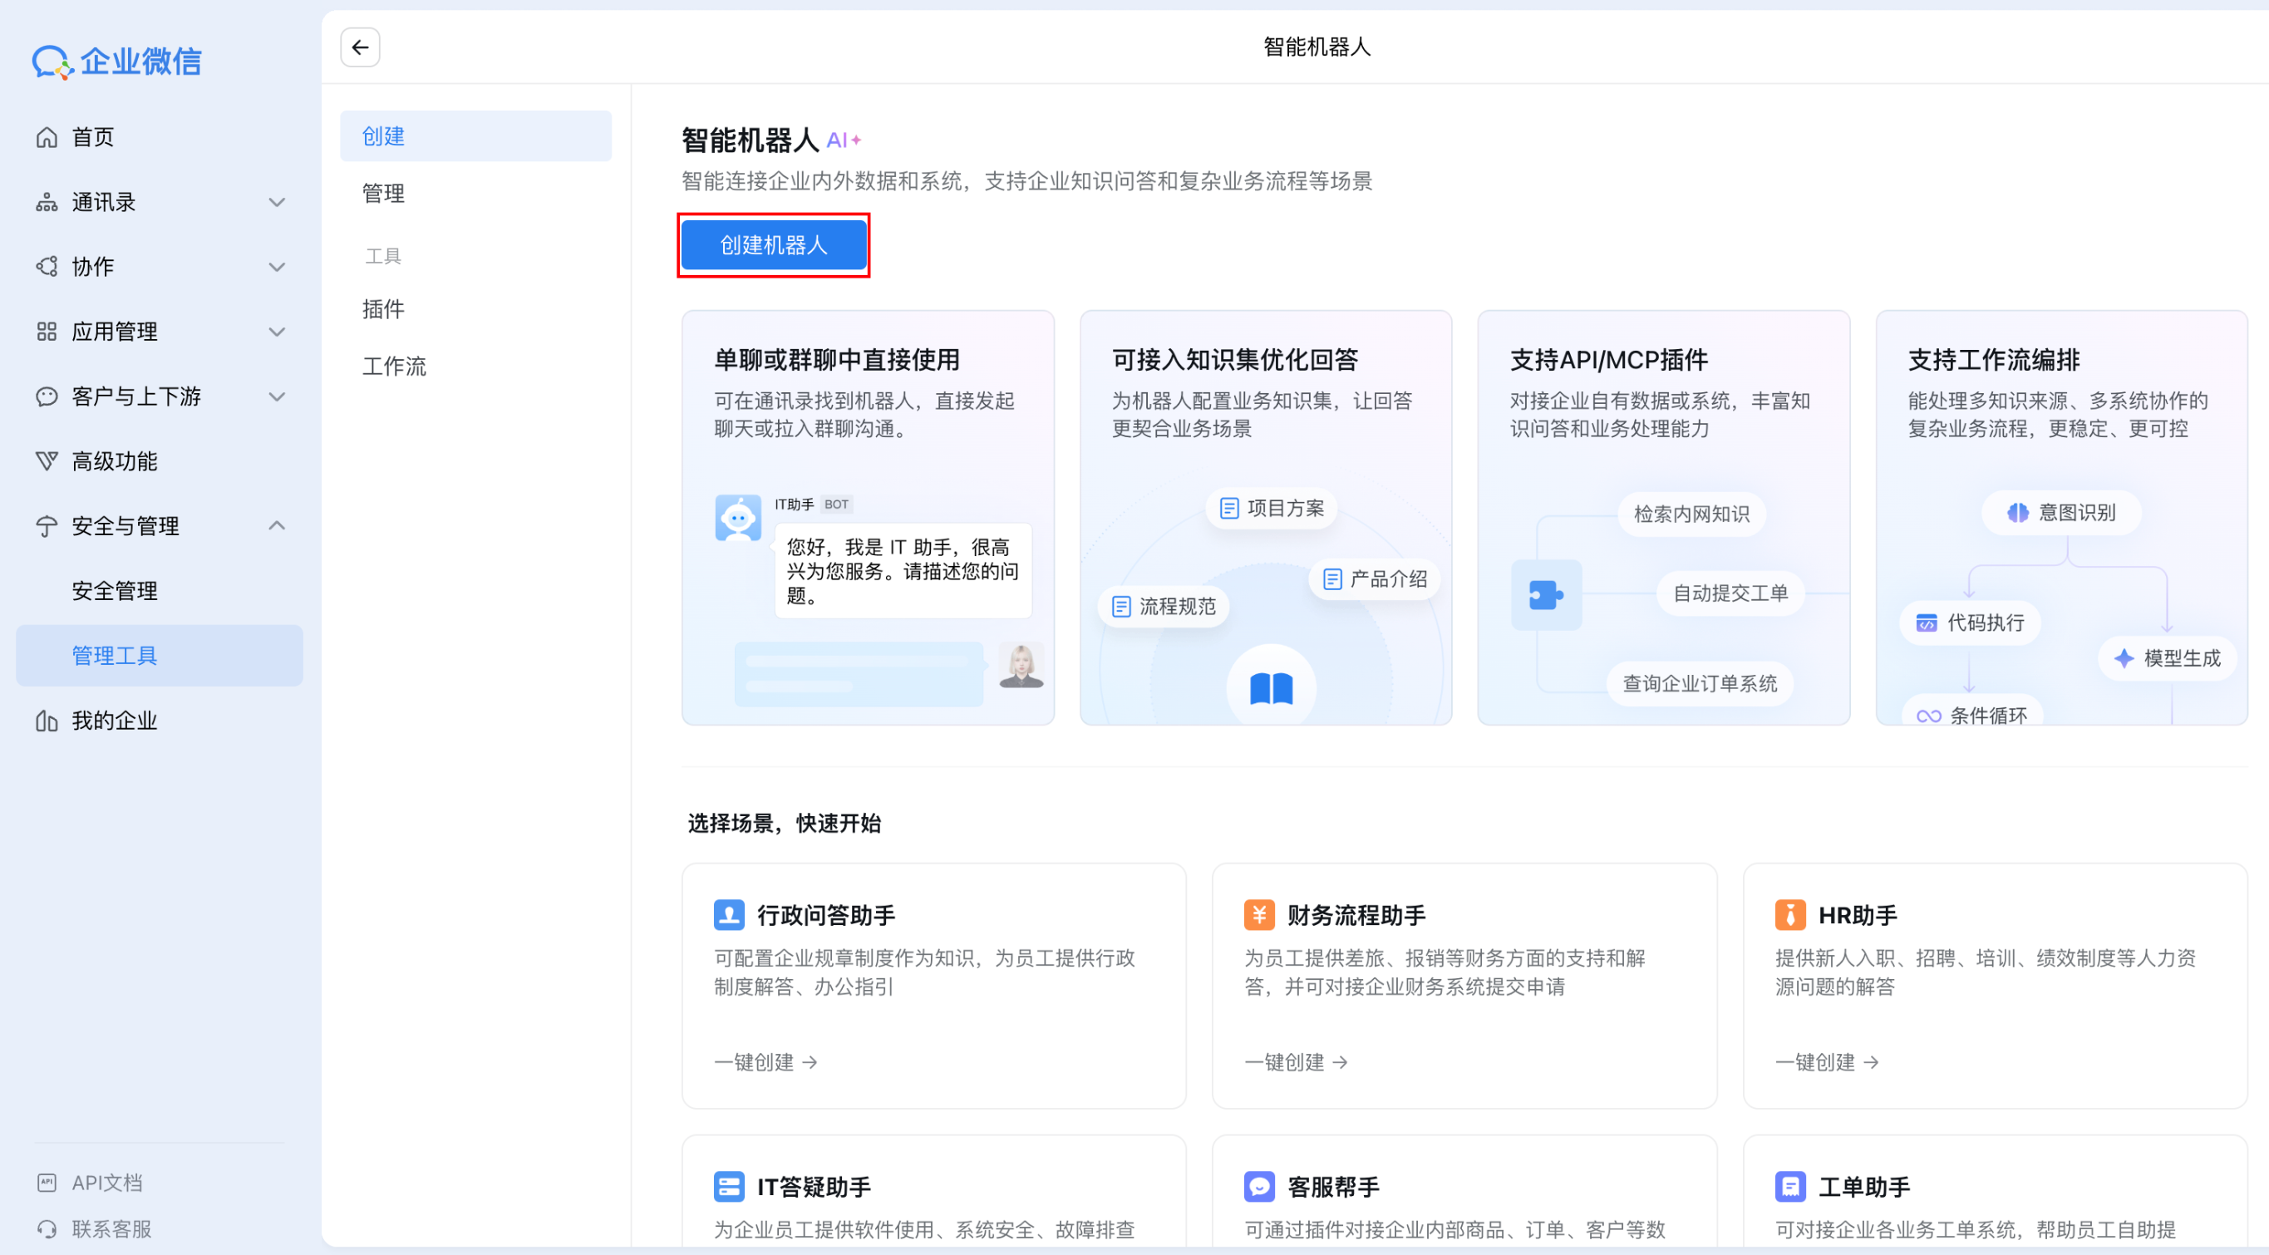This screenshot has height=1255, width=2269.
Task: Expand the 应用管理 menu chevron
Action: [x=277, y=332]
